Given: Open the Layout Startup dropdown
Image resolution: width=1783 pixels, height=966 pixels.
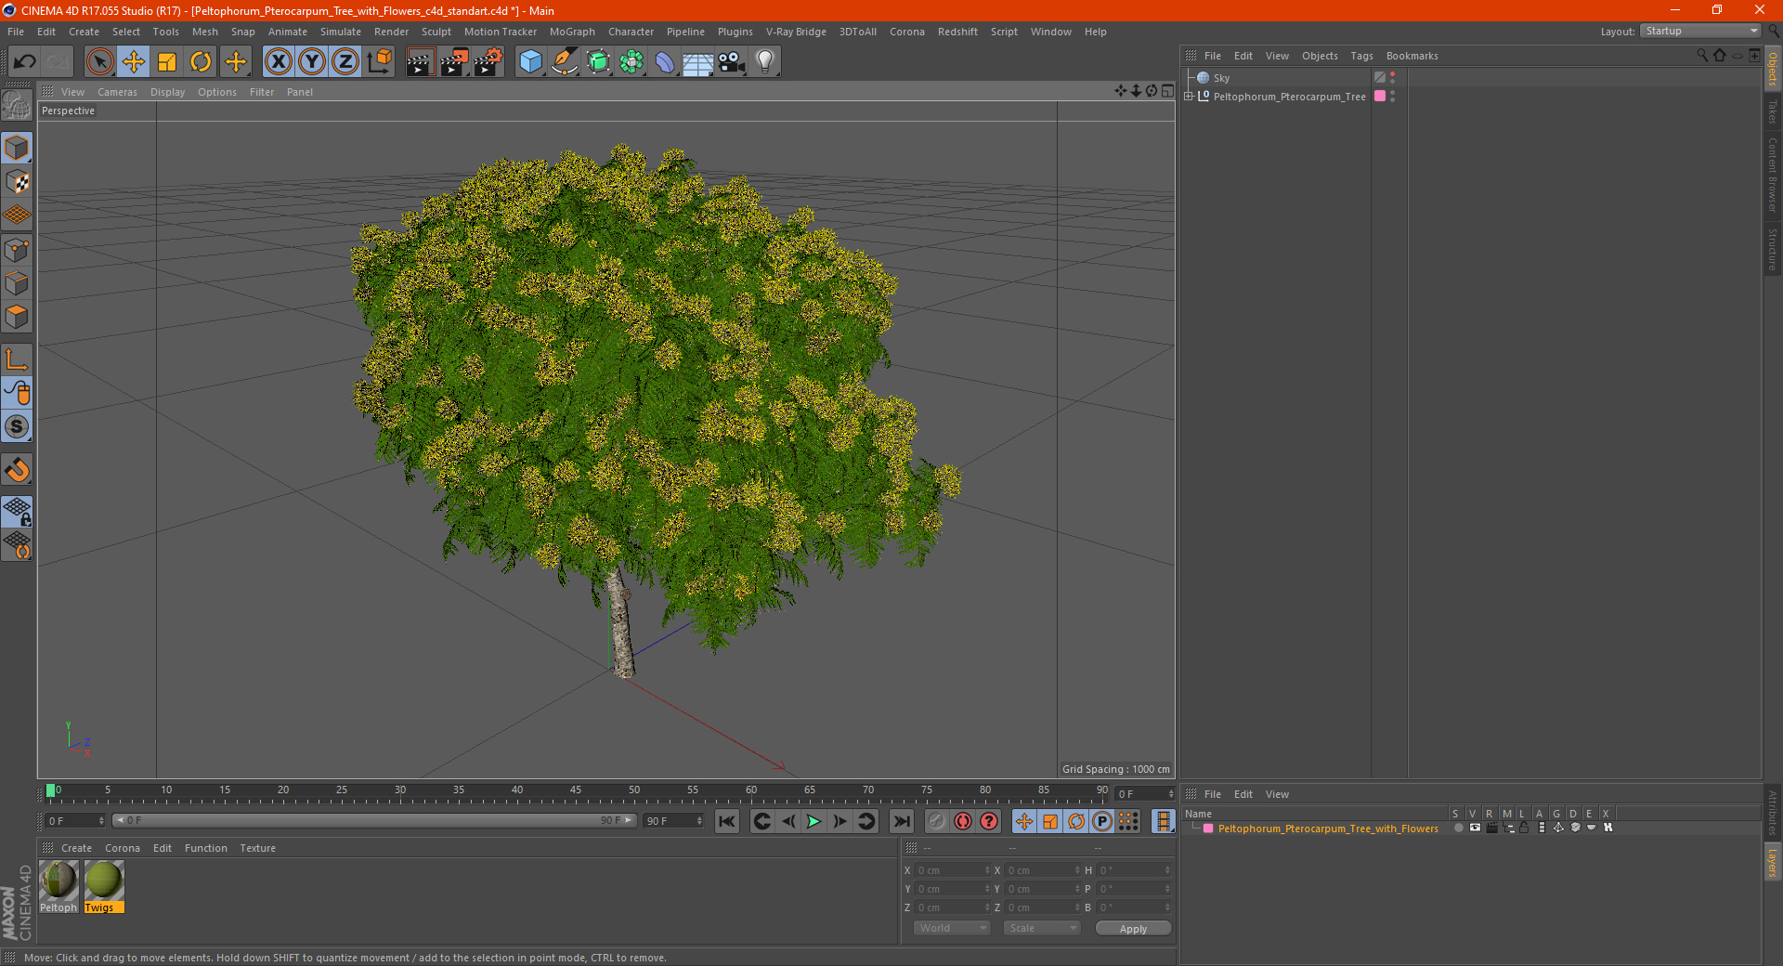Looking at the screenshot, I should [1700, 32].
